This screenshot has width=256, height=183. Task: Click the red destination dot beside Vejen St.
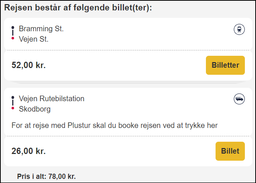[13, 38]
